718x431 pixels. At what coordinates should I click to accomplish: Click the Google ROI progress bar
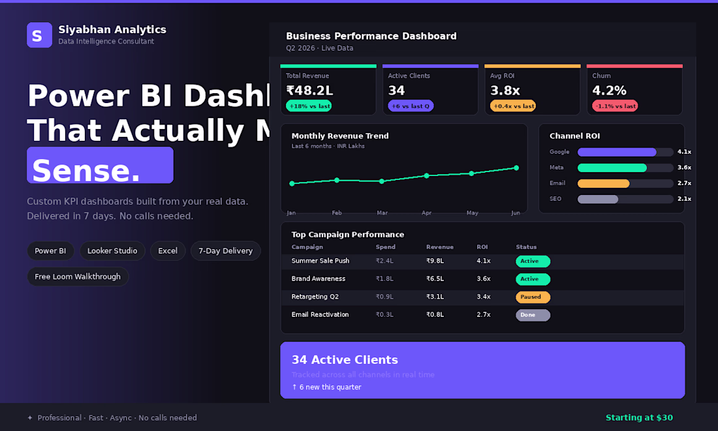click(625, 152)
